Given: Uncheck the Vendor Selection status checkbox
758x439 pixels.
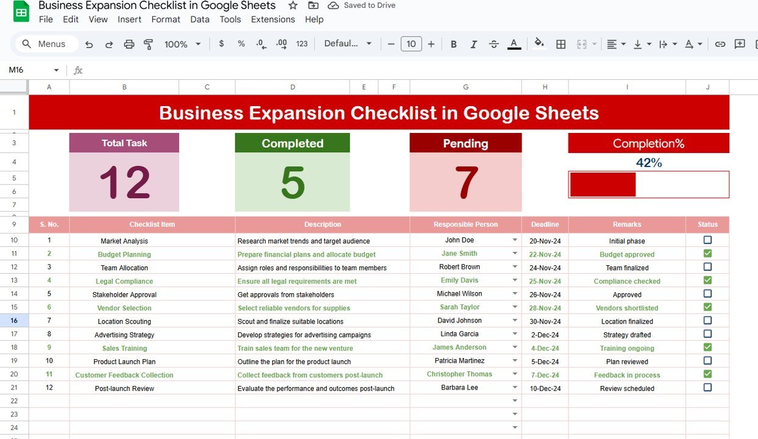Looking at the screenshot, I should tap(707, 307).
